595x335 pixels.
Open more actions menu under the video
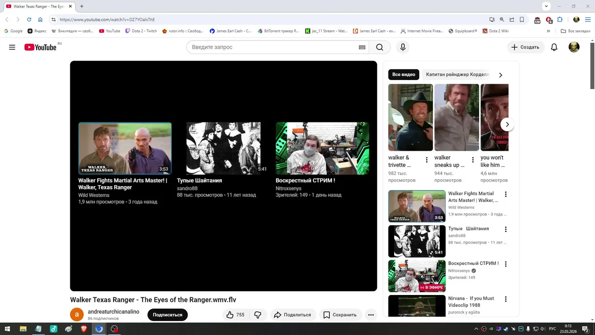(371, 315)
